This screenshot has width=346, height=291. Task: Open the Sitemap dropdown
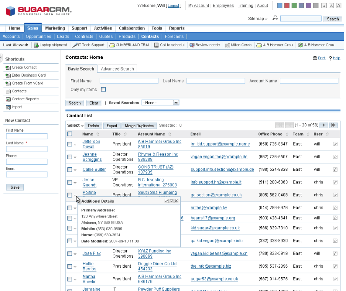[x=258, y=19]
